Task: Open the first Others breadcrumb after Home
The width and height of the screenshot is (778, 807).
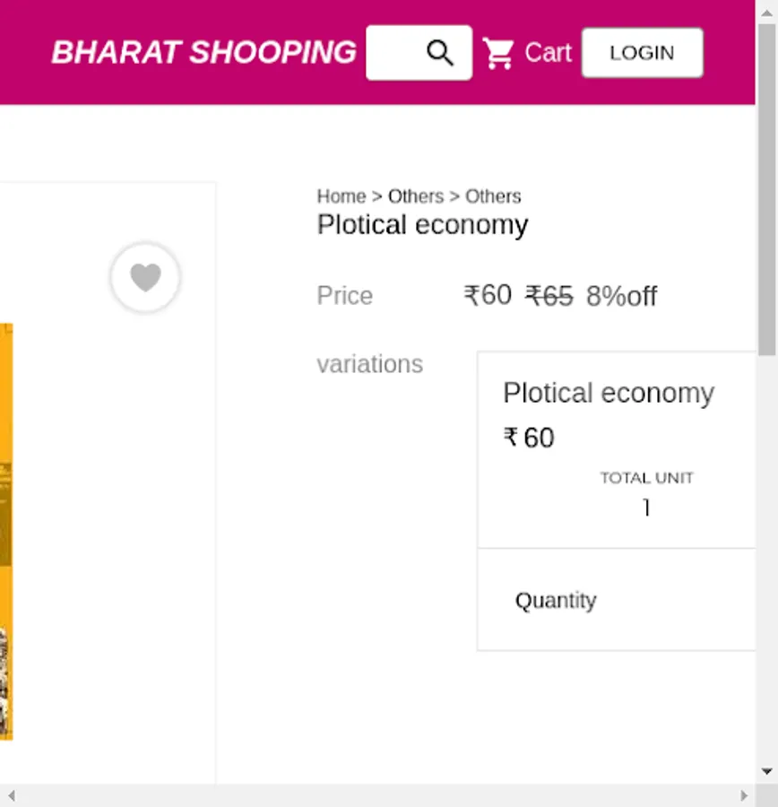Action: point(416,196)
